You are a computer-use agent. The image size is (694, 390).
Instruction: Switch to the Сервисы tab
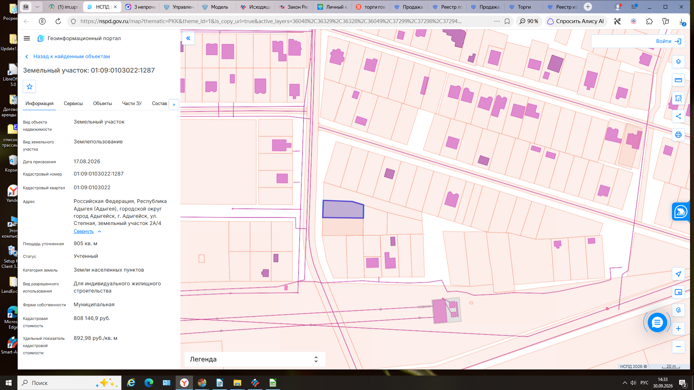pyautogui.click(x=73, y=104)
